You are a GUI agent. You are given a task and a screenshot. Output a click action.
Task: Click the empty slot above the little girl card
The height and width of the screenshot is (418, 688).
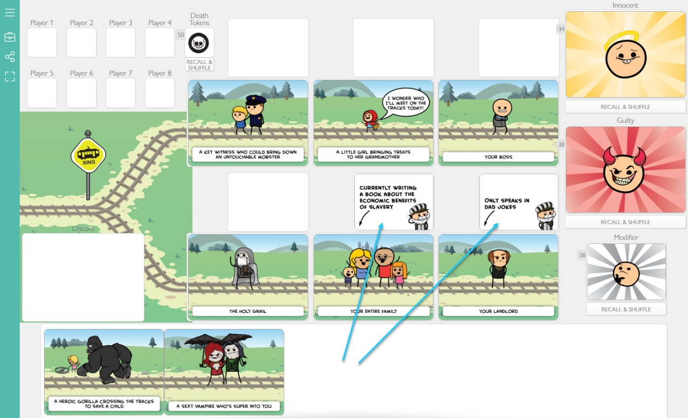coord(394,48)
